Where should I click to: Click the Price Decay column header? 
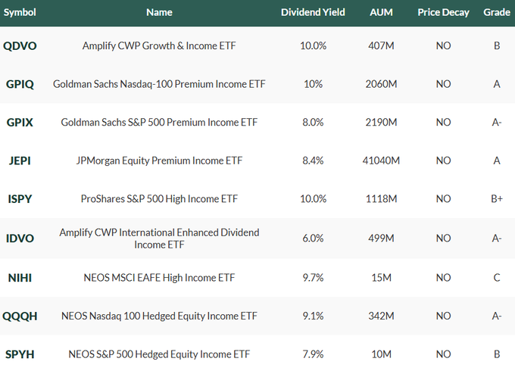click(443, 12)
